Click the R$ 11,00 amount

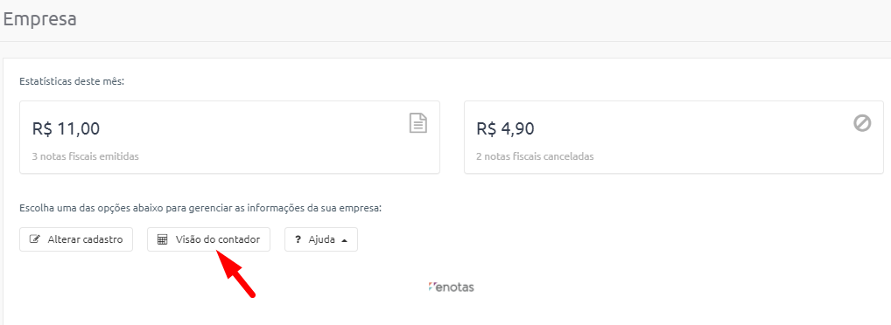(x=66, y=128)
